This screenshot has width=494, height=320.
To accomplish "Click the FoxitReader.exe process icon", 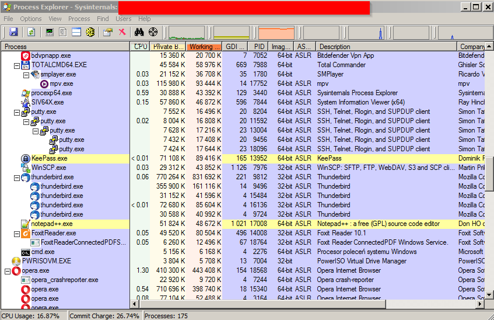I will click(26, 234).
